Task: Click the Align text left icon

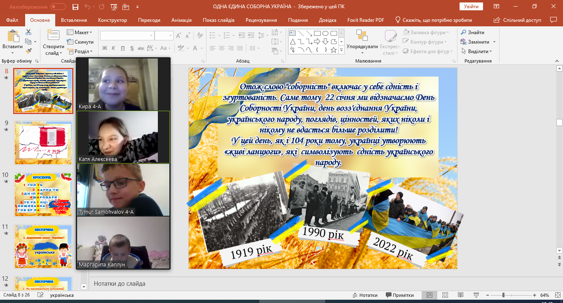Action: [213, 48]
